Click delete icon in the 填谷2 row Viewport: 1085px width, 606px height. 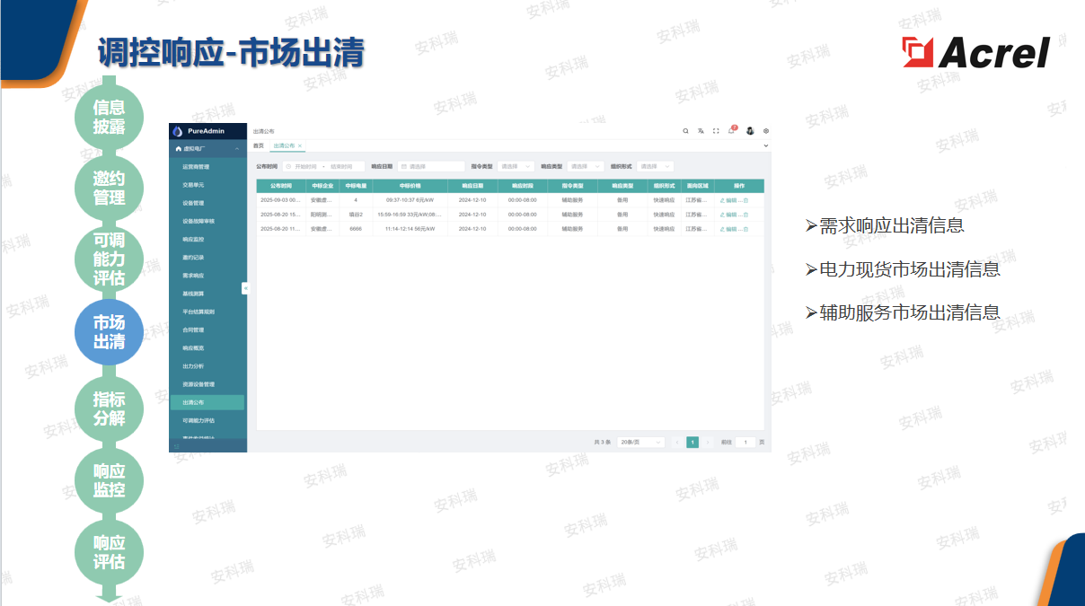click(745, 215)
